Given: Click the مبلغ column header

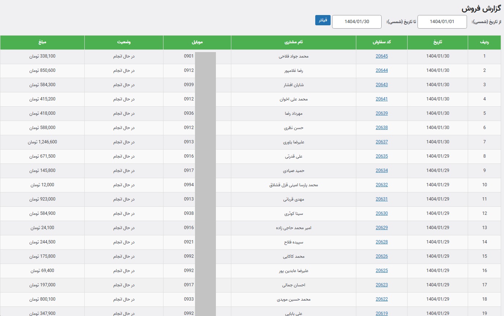Looking at the screenshot, I should 42,42.
